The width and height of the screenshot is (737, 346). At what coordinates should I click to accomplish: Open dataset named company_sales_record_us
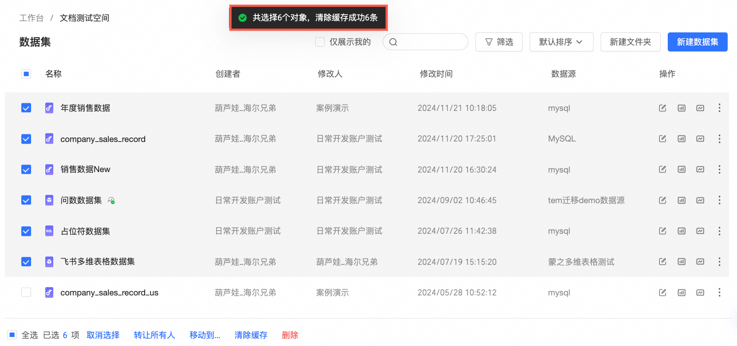[109, 292]
